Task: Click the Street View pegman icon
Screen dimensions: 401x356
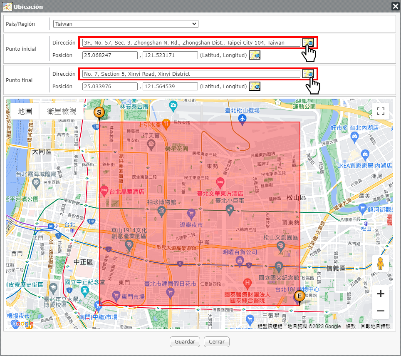Action: (380, 264)
